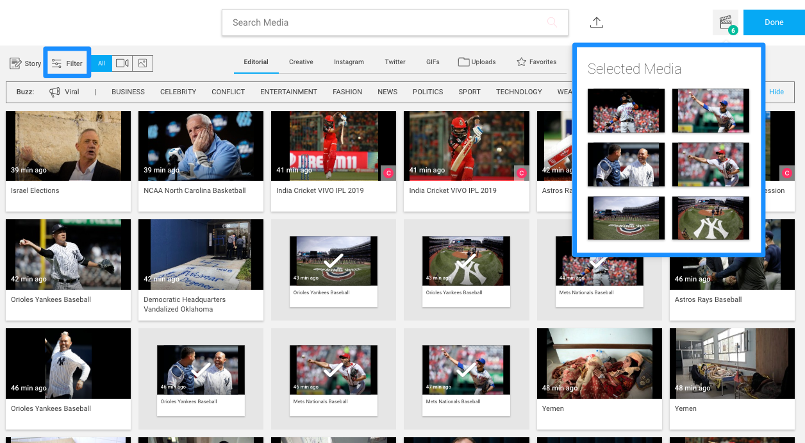
Task: Switch to the Editorial tab
Action: pos(256,62)
